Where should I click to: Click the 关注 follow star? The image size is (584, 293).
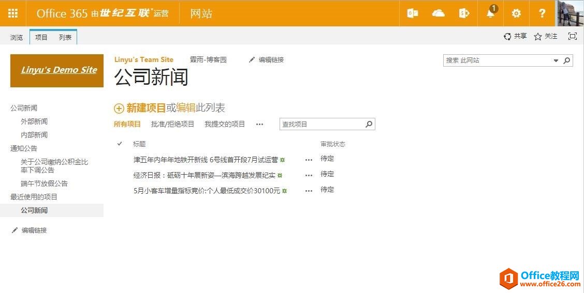[x=546, y=36]
